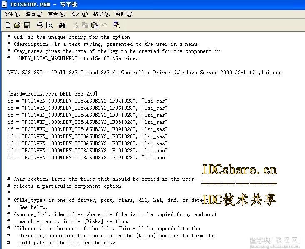Click the Copy icon in toolbar
Viewport: 305px width, 249px height.
point(85,25)
